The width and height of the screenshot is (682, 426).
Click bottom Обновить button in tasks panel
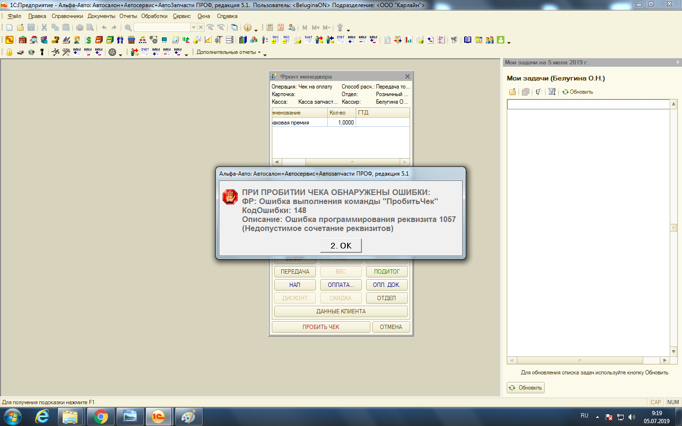(x=526, y=388)
